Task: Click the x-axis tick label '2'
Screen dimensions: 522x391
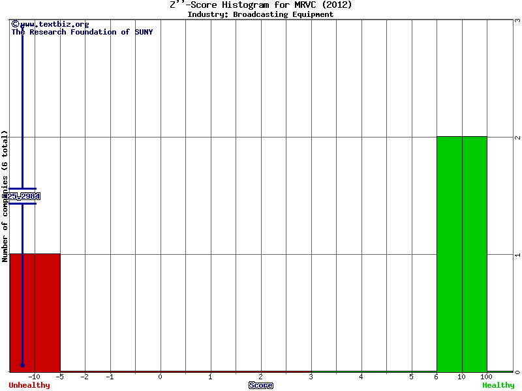Action: coord(260,377)
